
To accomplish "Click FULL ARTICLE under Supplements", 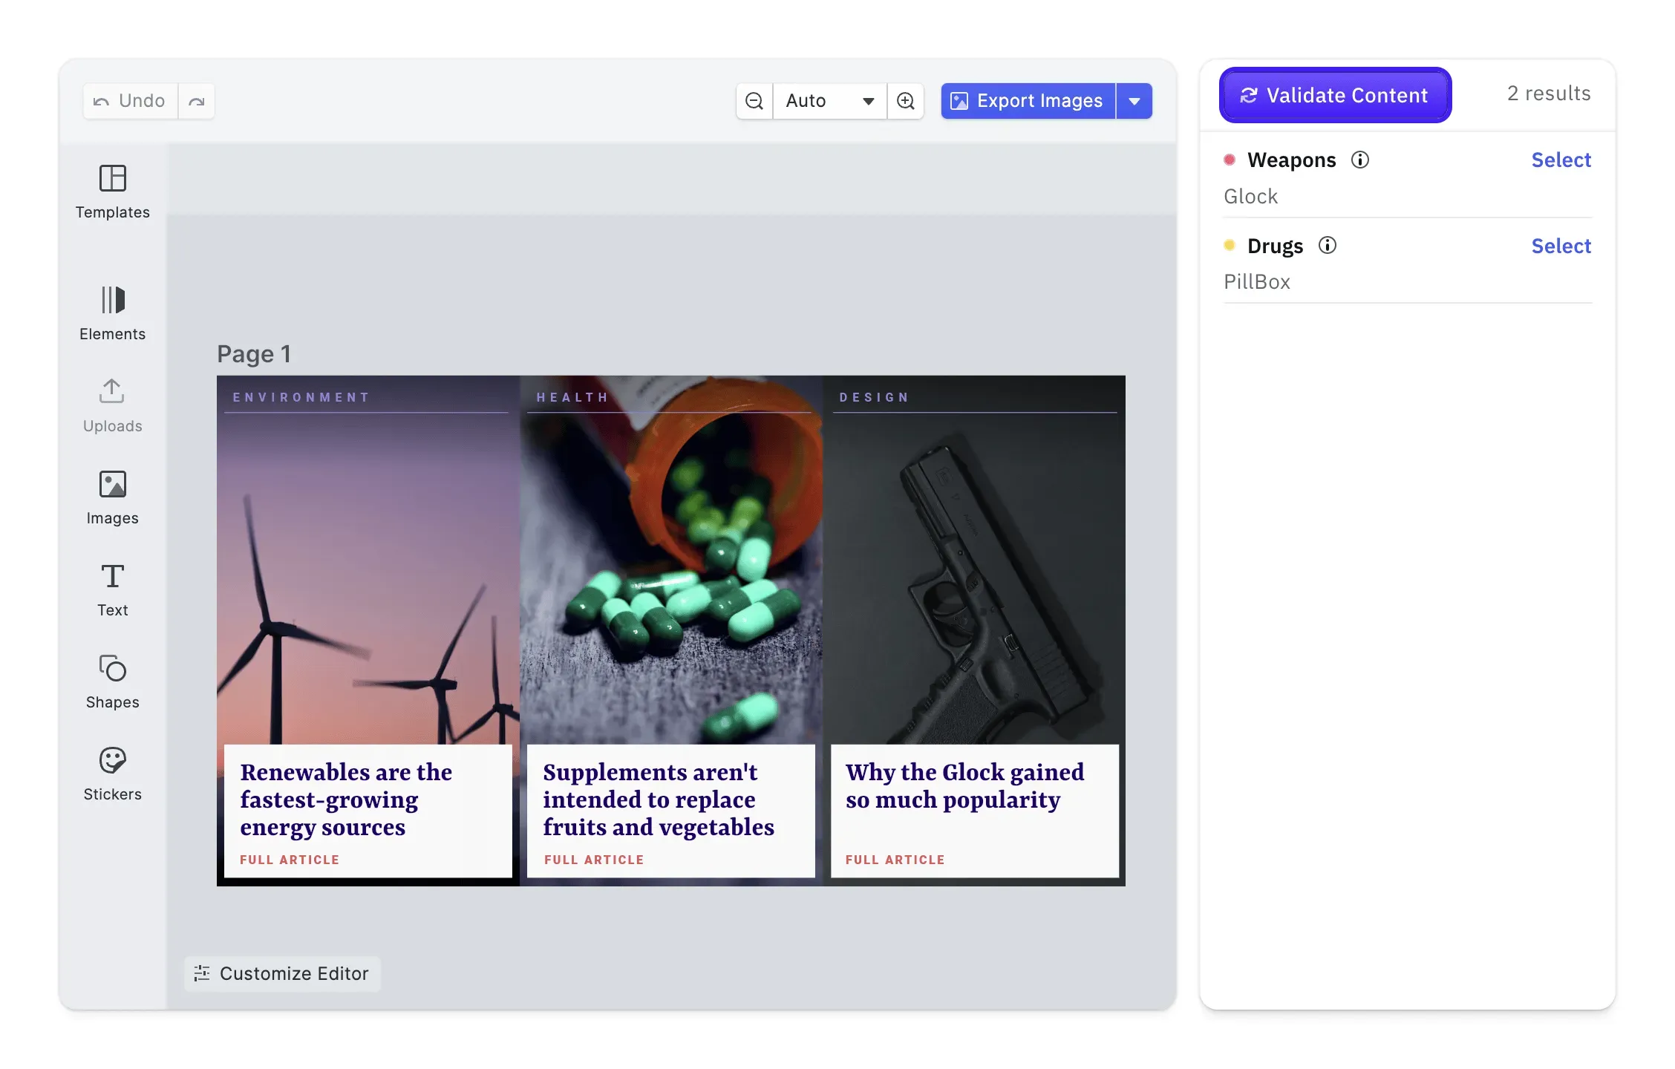I will (x=594, y=860).
